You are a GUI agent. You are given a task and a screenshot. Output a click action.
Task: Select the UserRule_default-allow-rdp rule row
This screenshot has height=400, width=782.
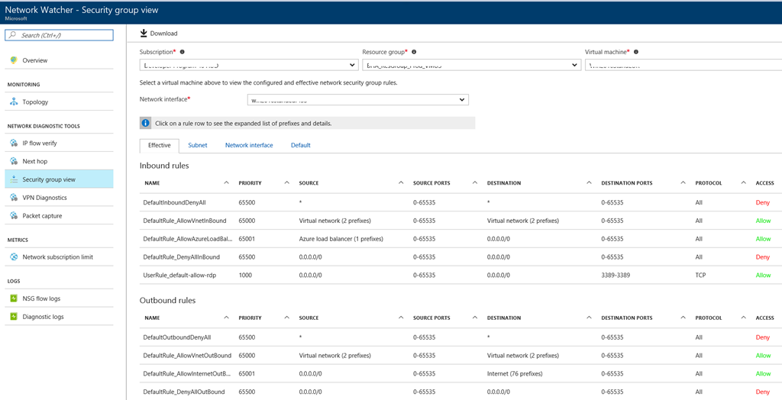179,276
